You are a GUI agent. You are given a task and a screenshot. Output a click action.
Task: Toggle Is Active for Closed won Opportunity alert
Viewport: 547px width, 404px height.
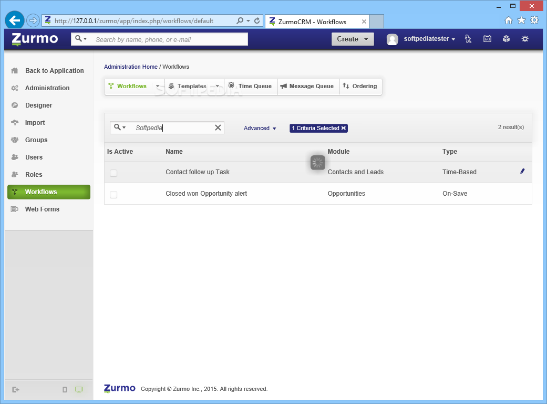113,195
